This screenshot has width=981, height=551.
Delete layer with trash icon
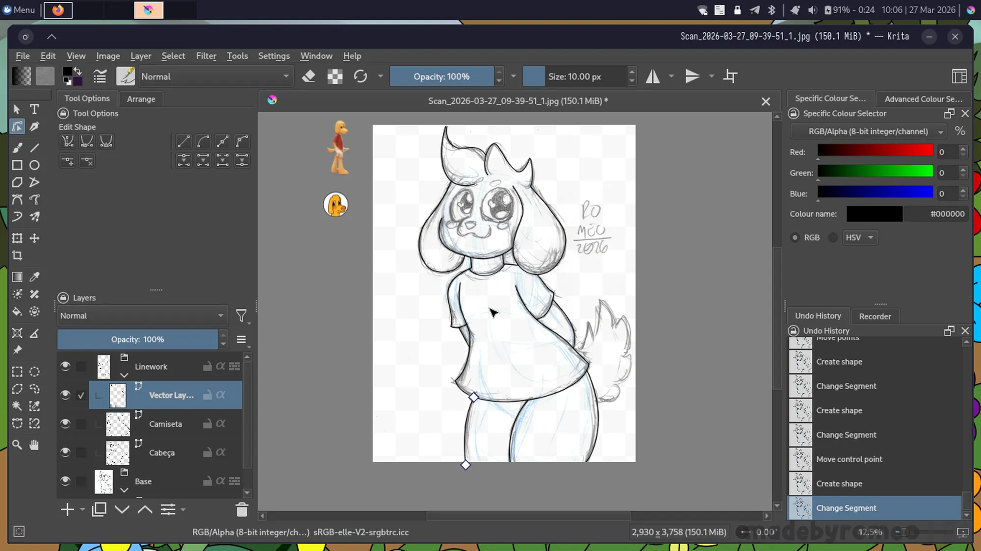click(x=242, y=510)
